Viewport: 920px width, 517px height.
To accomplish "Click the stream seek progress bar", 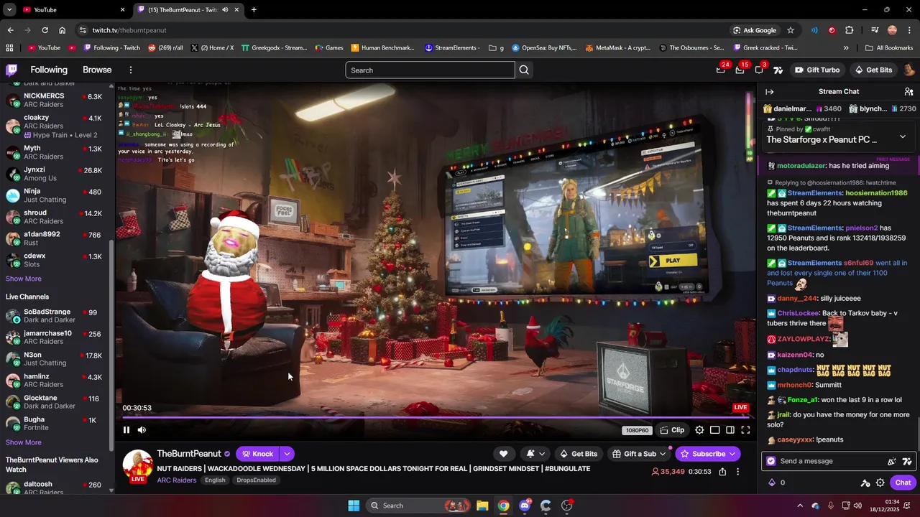I will pos(436,417).
